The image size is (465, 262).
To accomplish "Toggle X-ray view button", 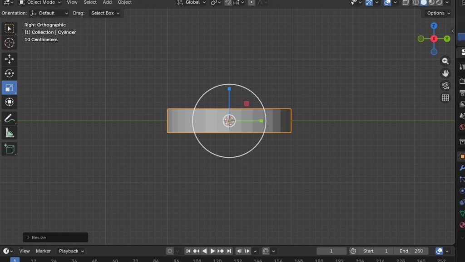I will pos(406,2).
